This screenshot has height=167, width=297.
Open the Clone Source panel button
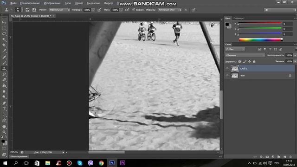point(34,10)
